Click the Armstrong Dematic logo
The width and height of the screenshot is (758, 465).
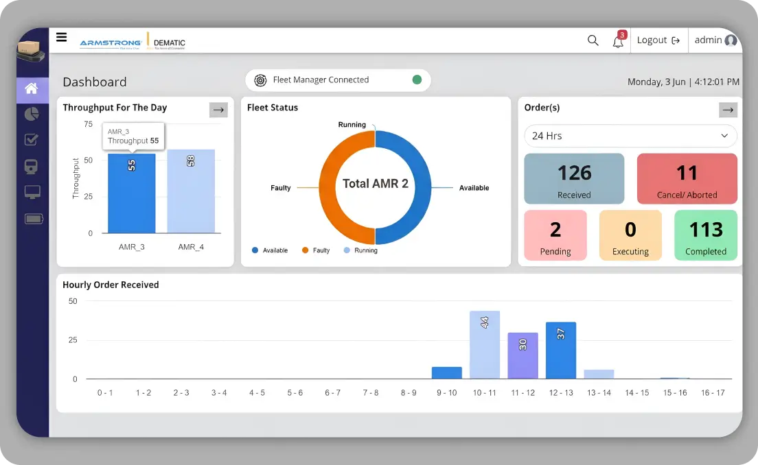tap(133, 42)
